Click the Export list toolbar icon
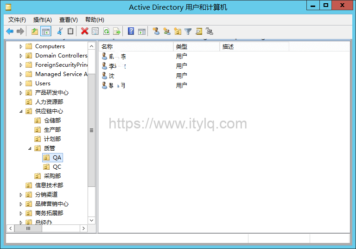 (x=117, y=31)
